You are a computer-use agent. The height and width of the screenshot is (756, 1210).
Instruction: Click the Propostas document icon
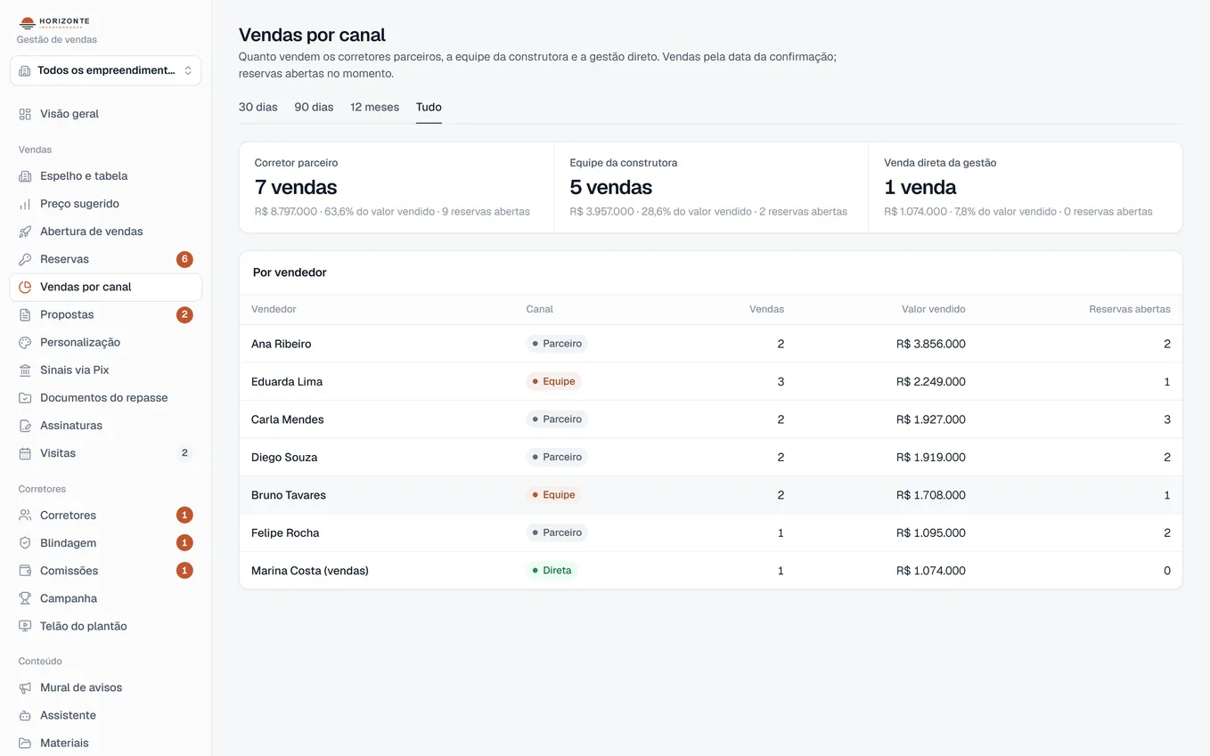coord(25,314)
